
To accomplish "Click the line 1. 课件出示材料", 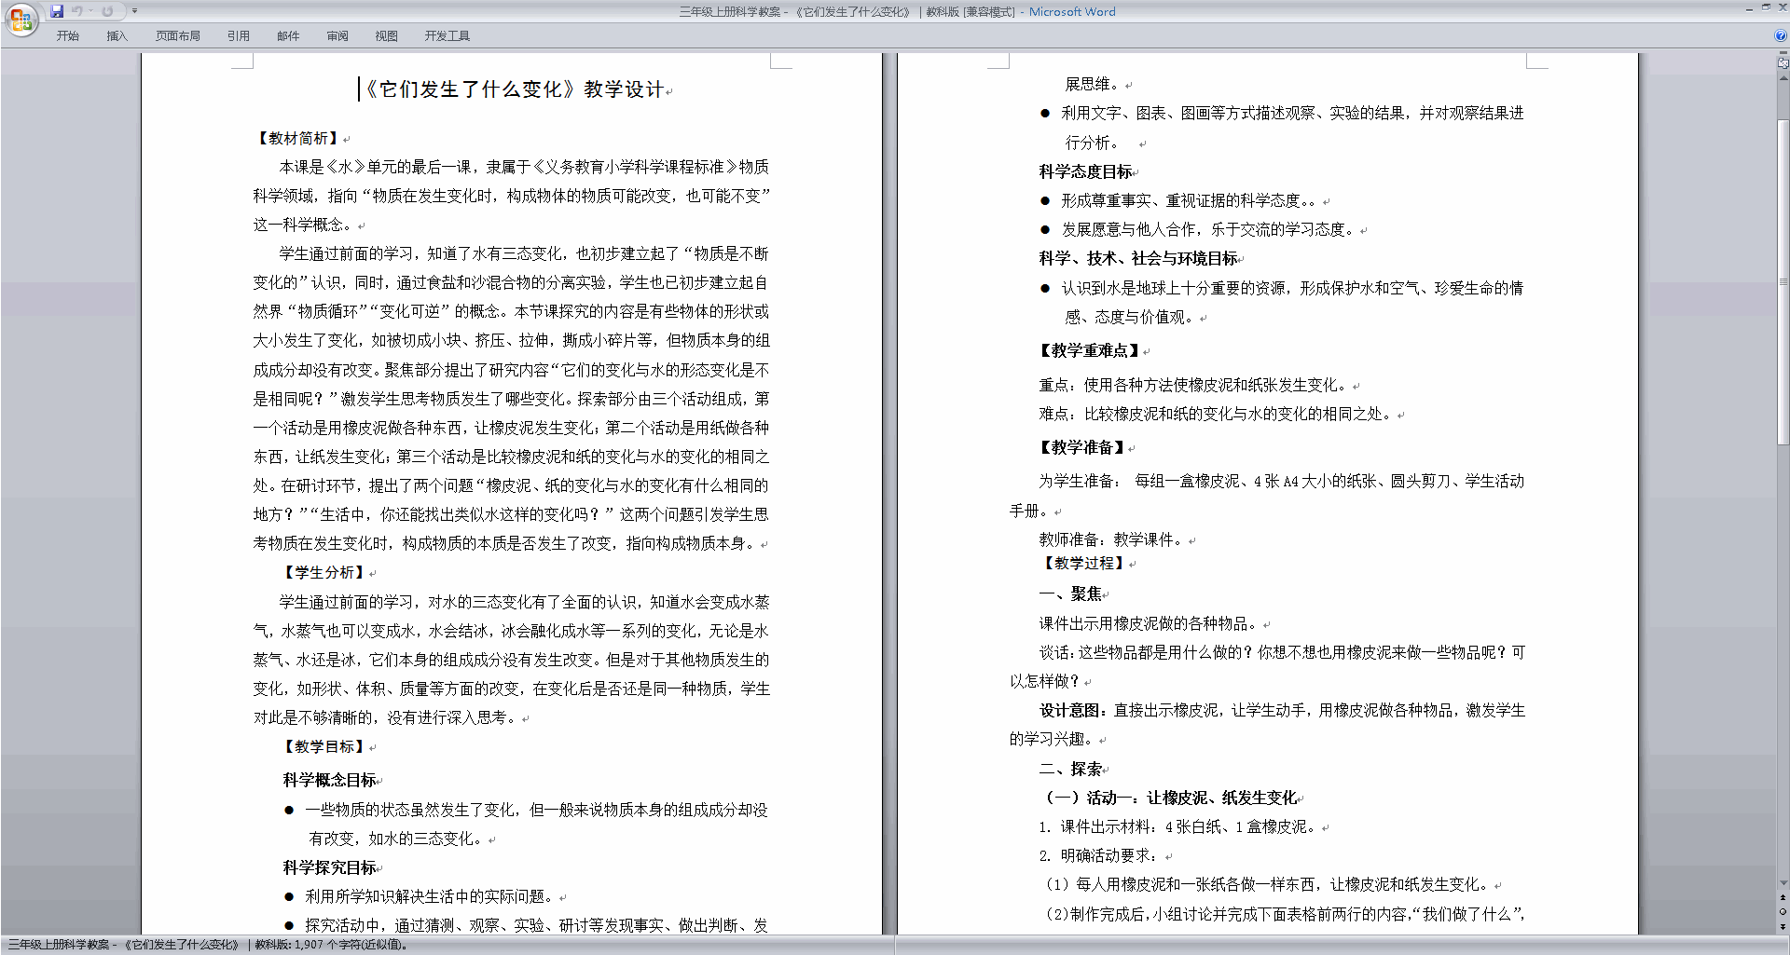I will point(1178,826).
